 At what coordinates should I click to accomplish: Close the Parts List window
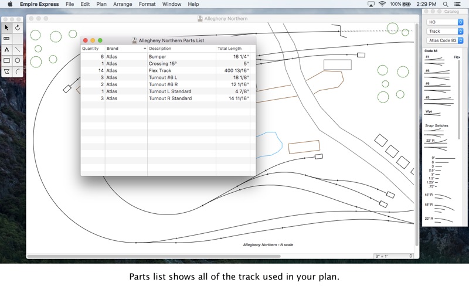point(85,40)
